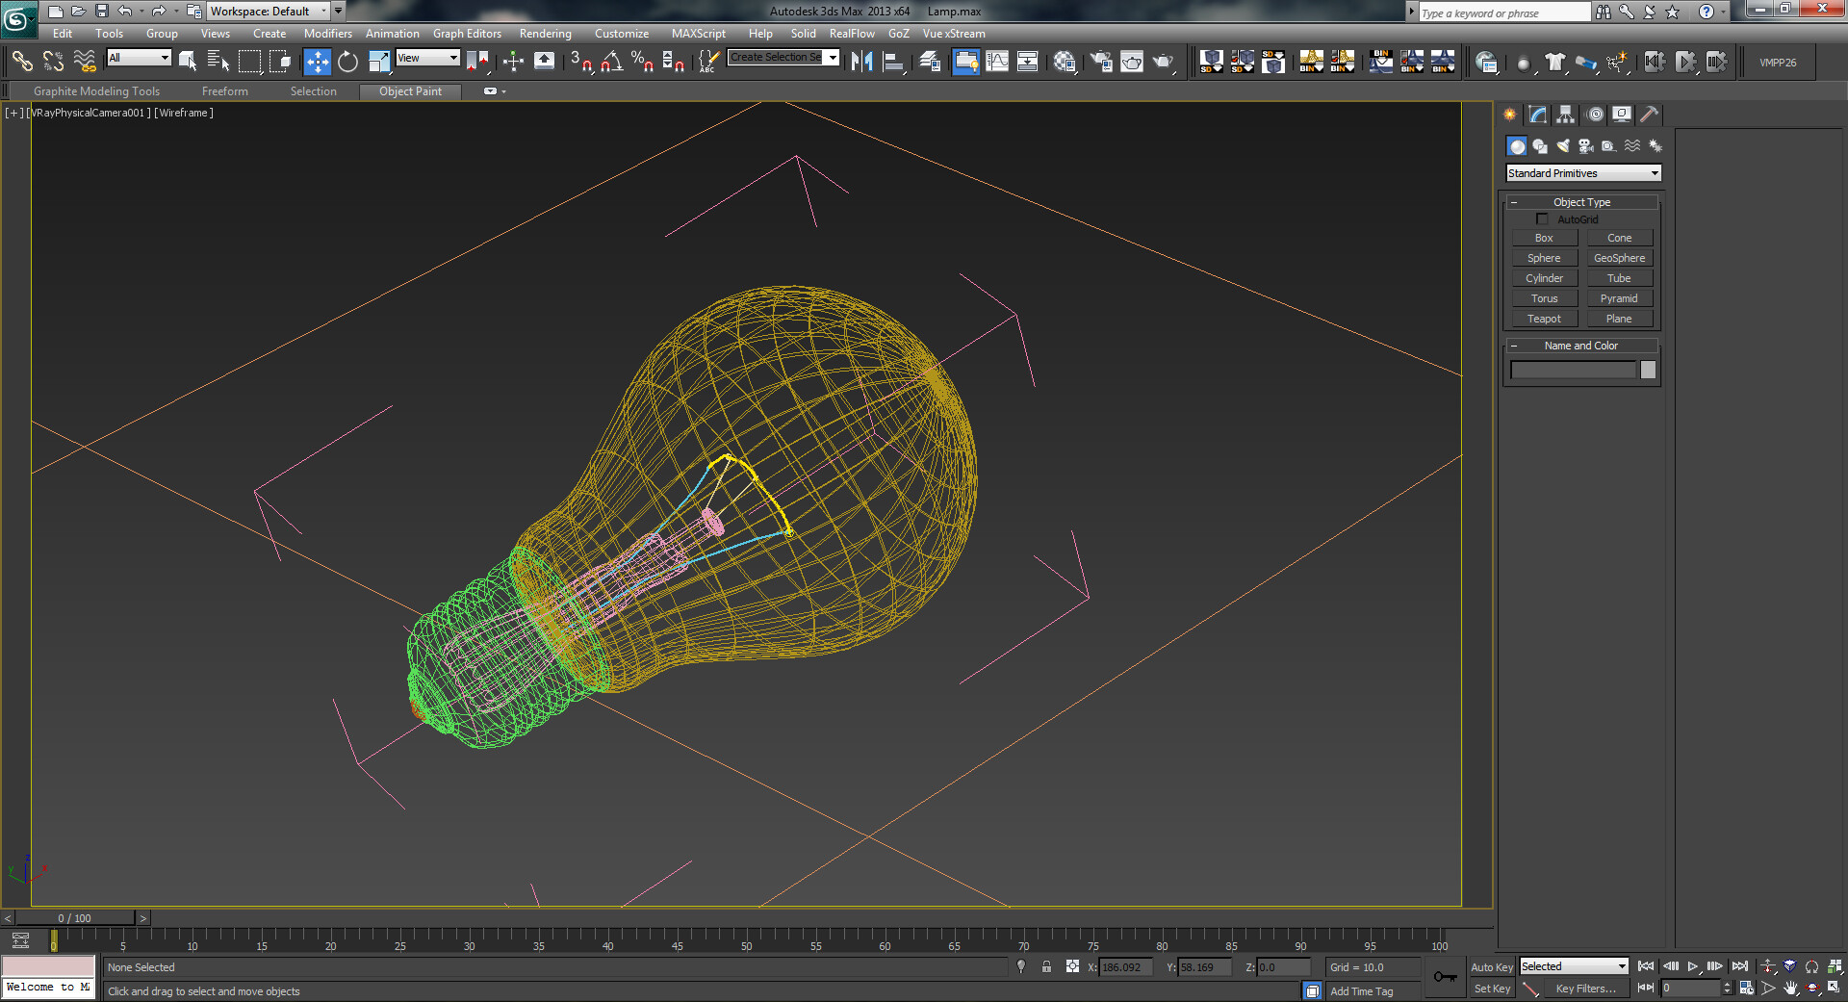Switch to the Freeform ribbon tab
Screen dimensions: 1848x1002
224,91
